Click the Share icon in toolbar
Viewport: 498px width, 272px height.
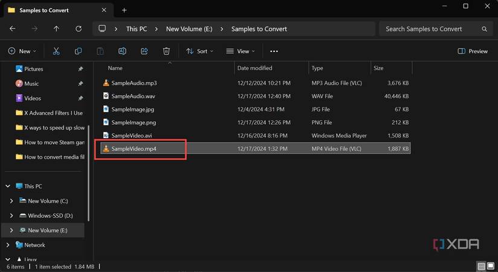click(144, 51)
